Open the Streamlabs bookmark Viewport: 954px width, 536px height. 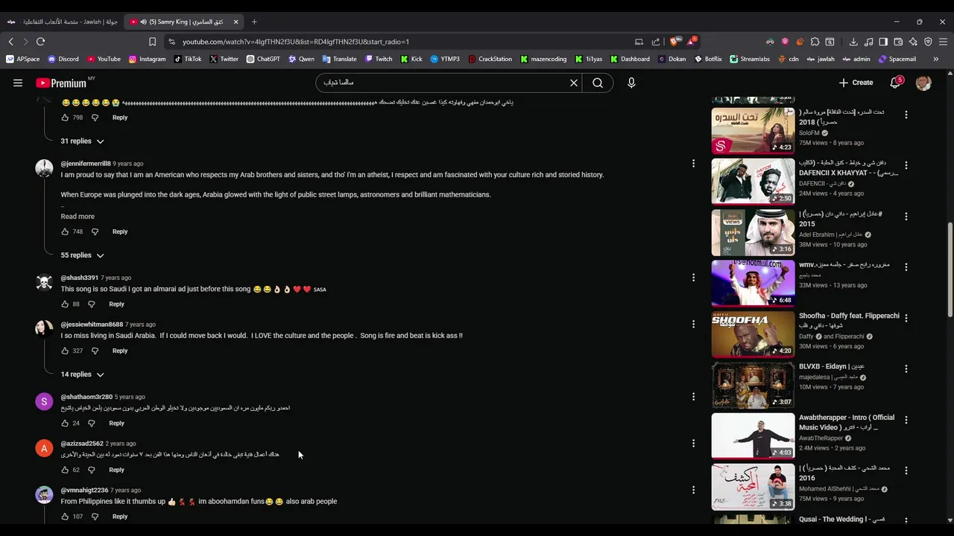click(750, 59)
